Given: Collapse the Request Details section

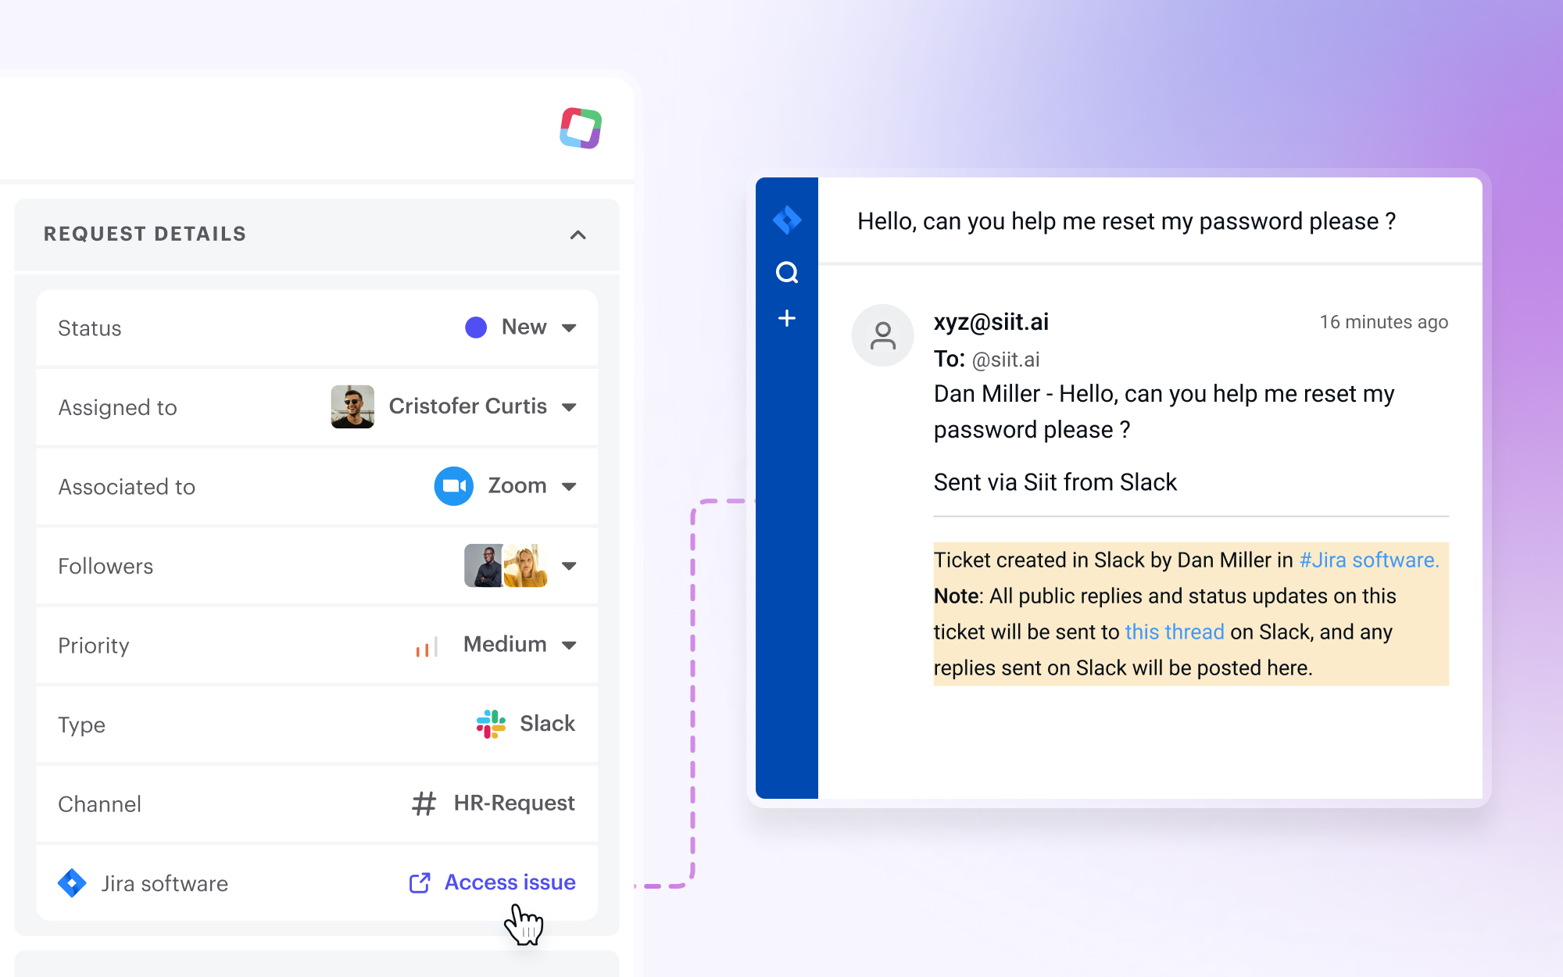Looking at the screenshot, I should 578,235.
